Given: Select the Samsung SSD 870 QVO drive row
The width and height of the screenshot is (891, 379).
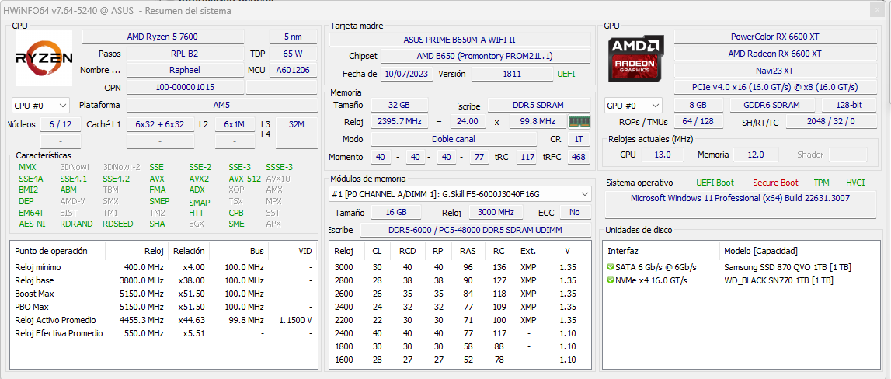Looking at the screenshot, I should pyautogui.click(x=743, y=267).
